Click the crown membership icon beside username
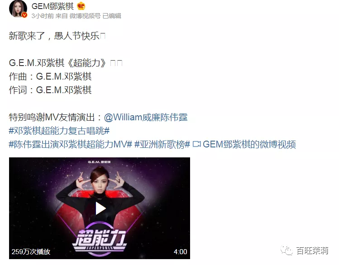The image size is (339, 265). pyautogui.click(x=81, y=6)
